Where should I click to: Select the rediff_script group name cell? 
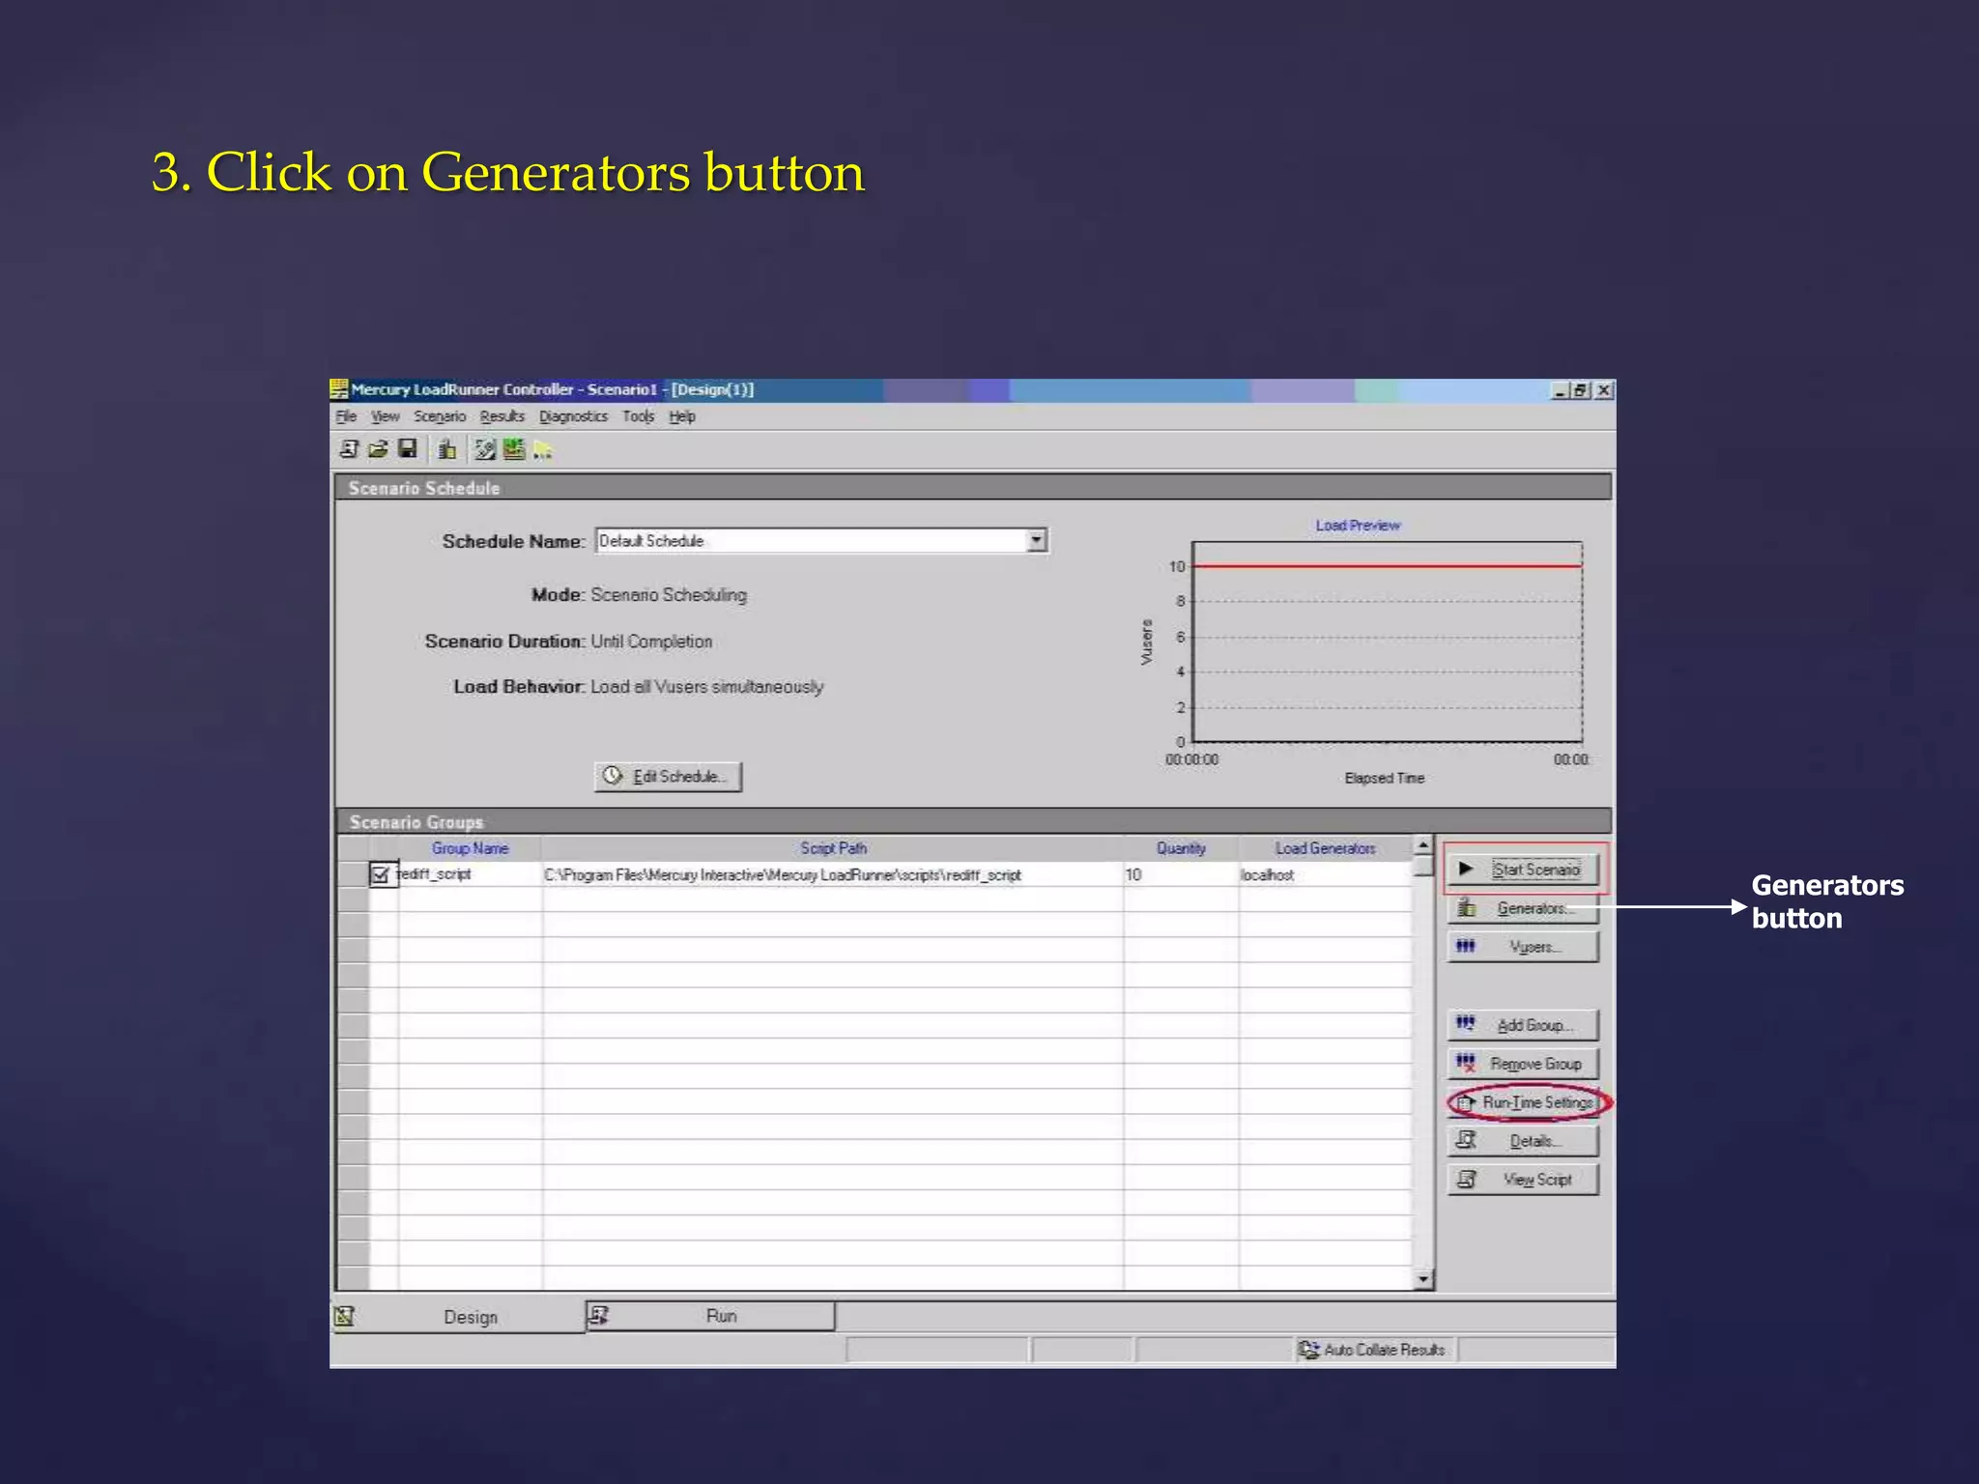[470, 874]
